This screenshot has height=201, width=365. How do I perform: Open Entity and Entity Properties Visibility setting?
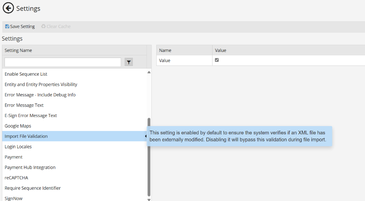[41, 85]
